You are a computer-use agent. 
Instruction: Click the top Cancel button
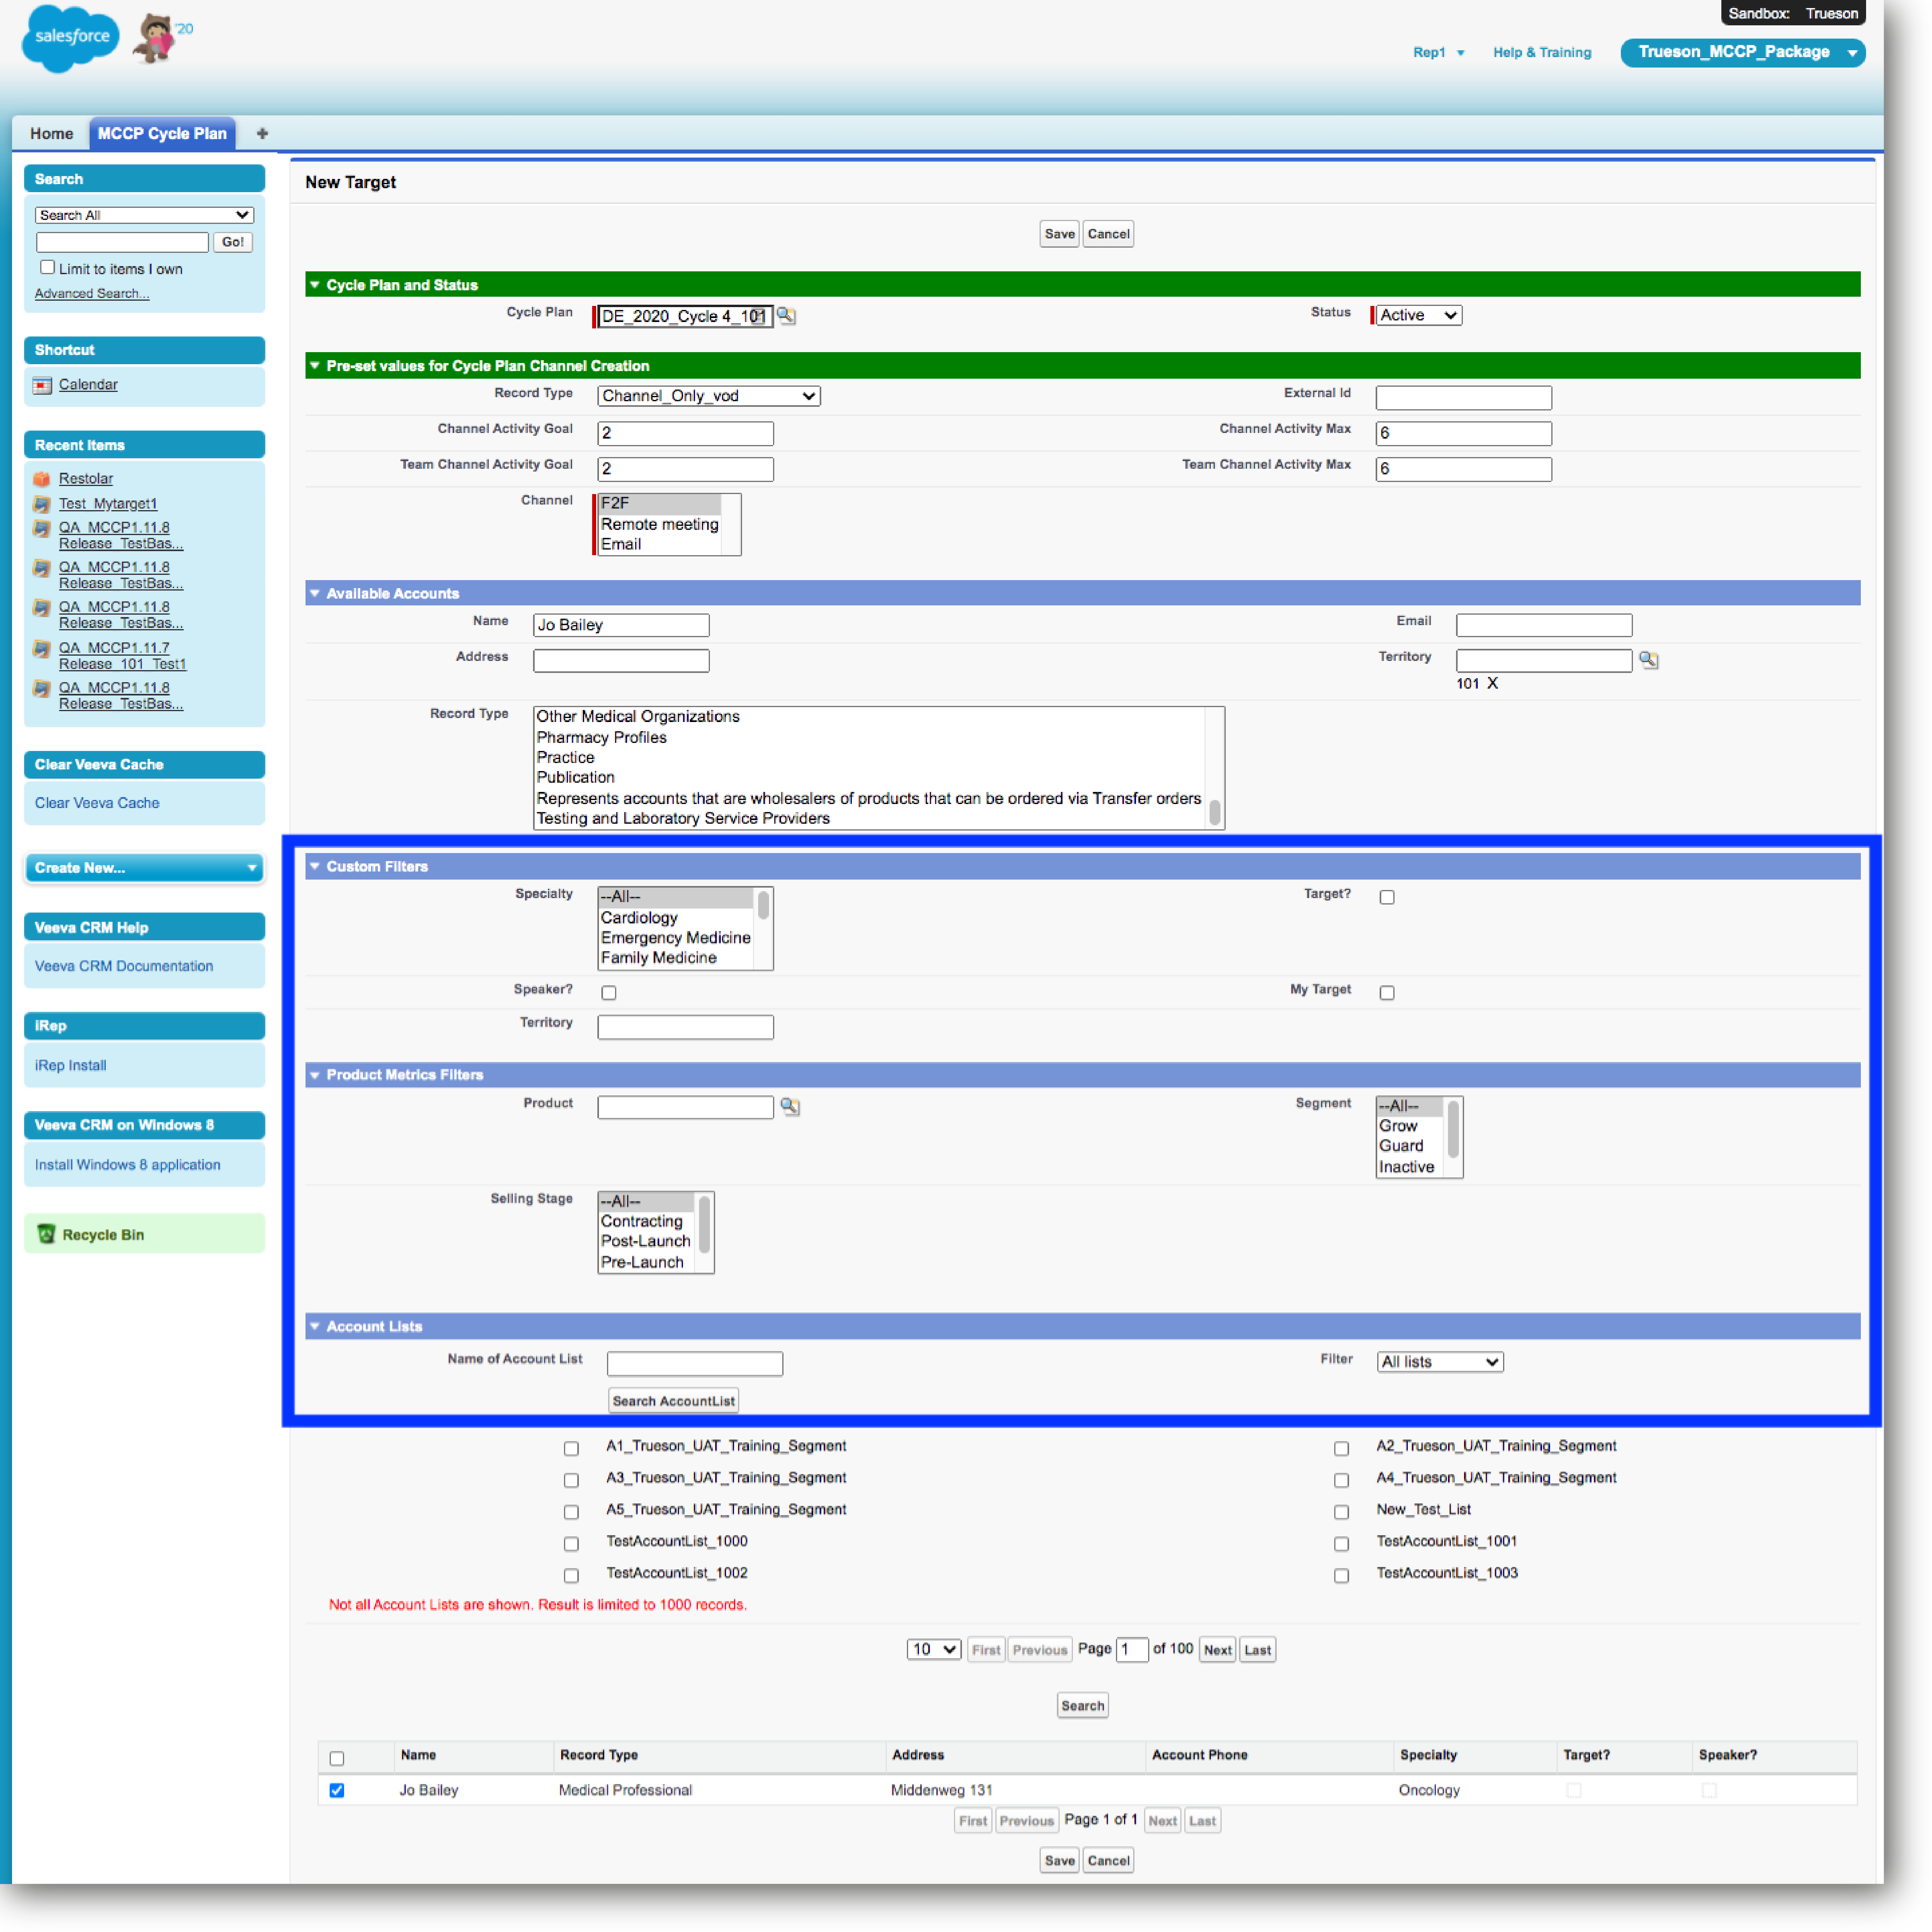(1108, 234)
